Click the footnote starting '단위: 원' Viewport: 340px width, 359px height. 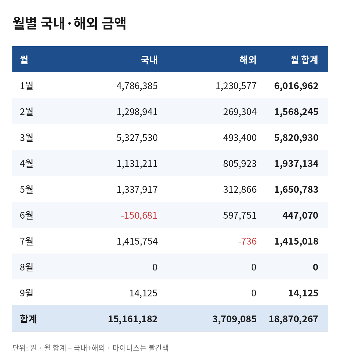pos(90,348)
